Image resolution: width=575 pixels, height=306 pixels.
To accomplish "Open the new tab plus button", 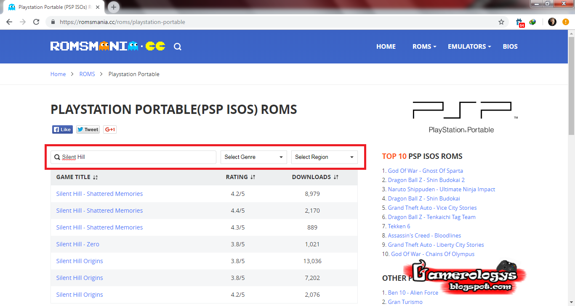I will (114, 7).
